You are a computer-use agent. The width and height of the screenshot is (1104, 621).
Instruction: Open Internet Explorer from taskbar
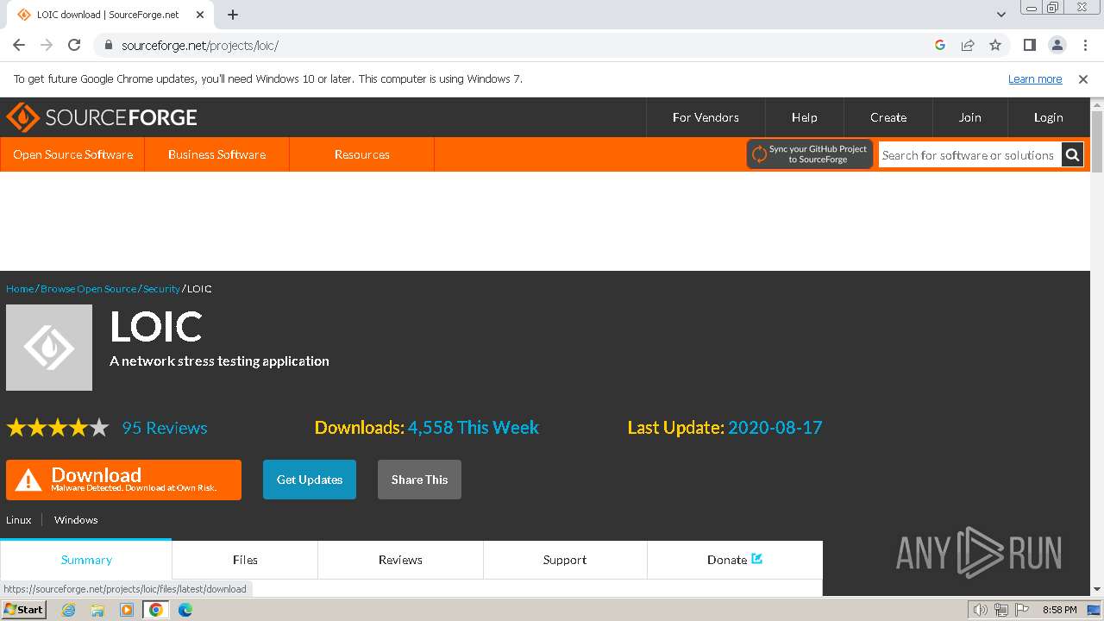[x=68, y=610]
